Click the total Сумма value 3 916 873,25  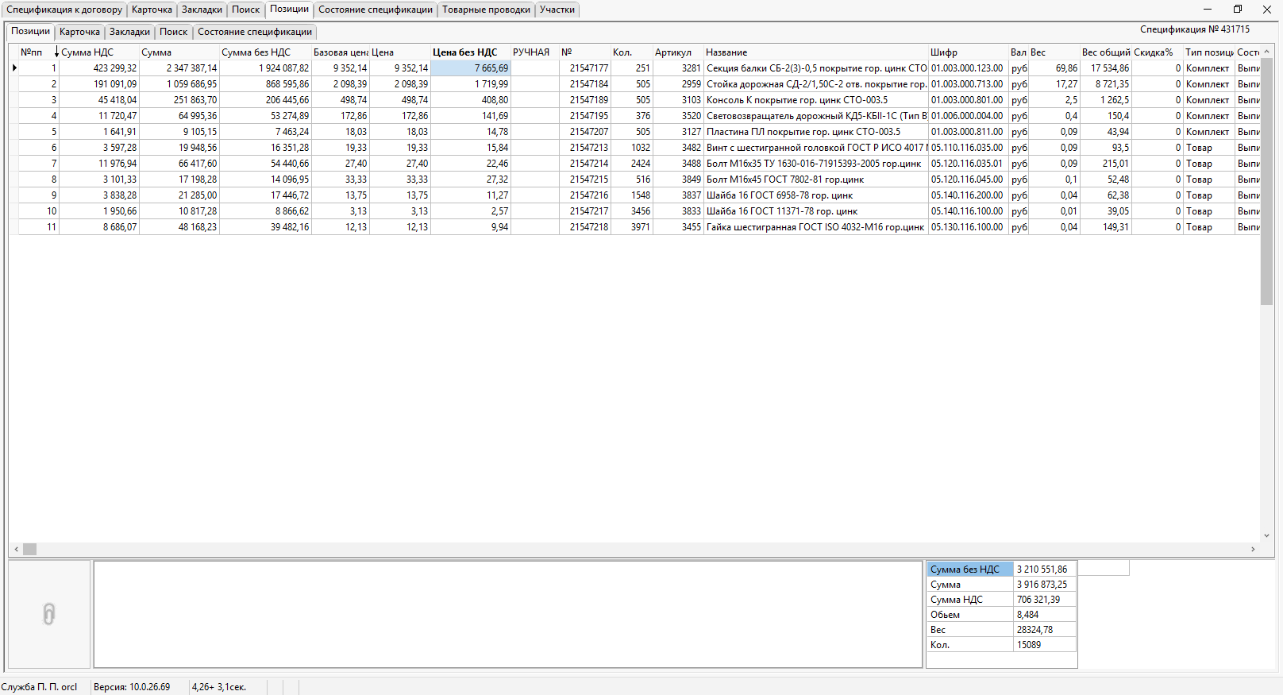[x=1045, y=585]
